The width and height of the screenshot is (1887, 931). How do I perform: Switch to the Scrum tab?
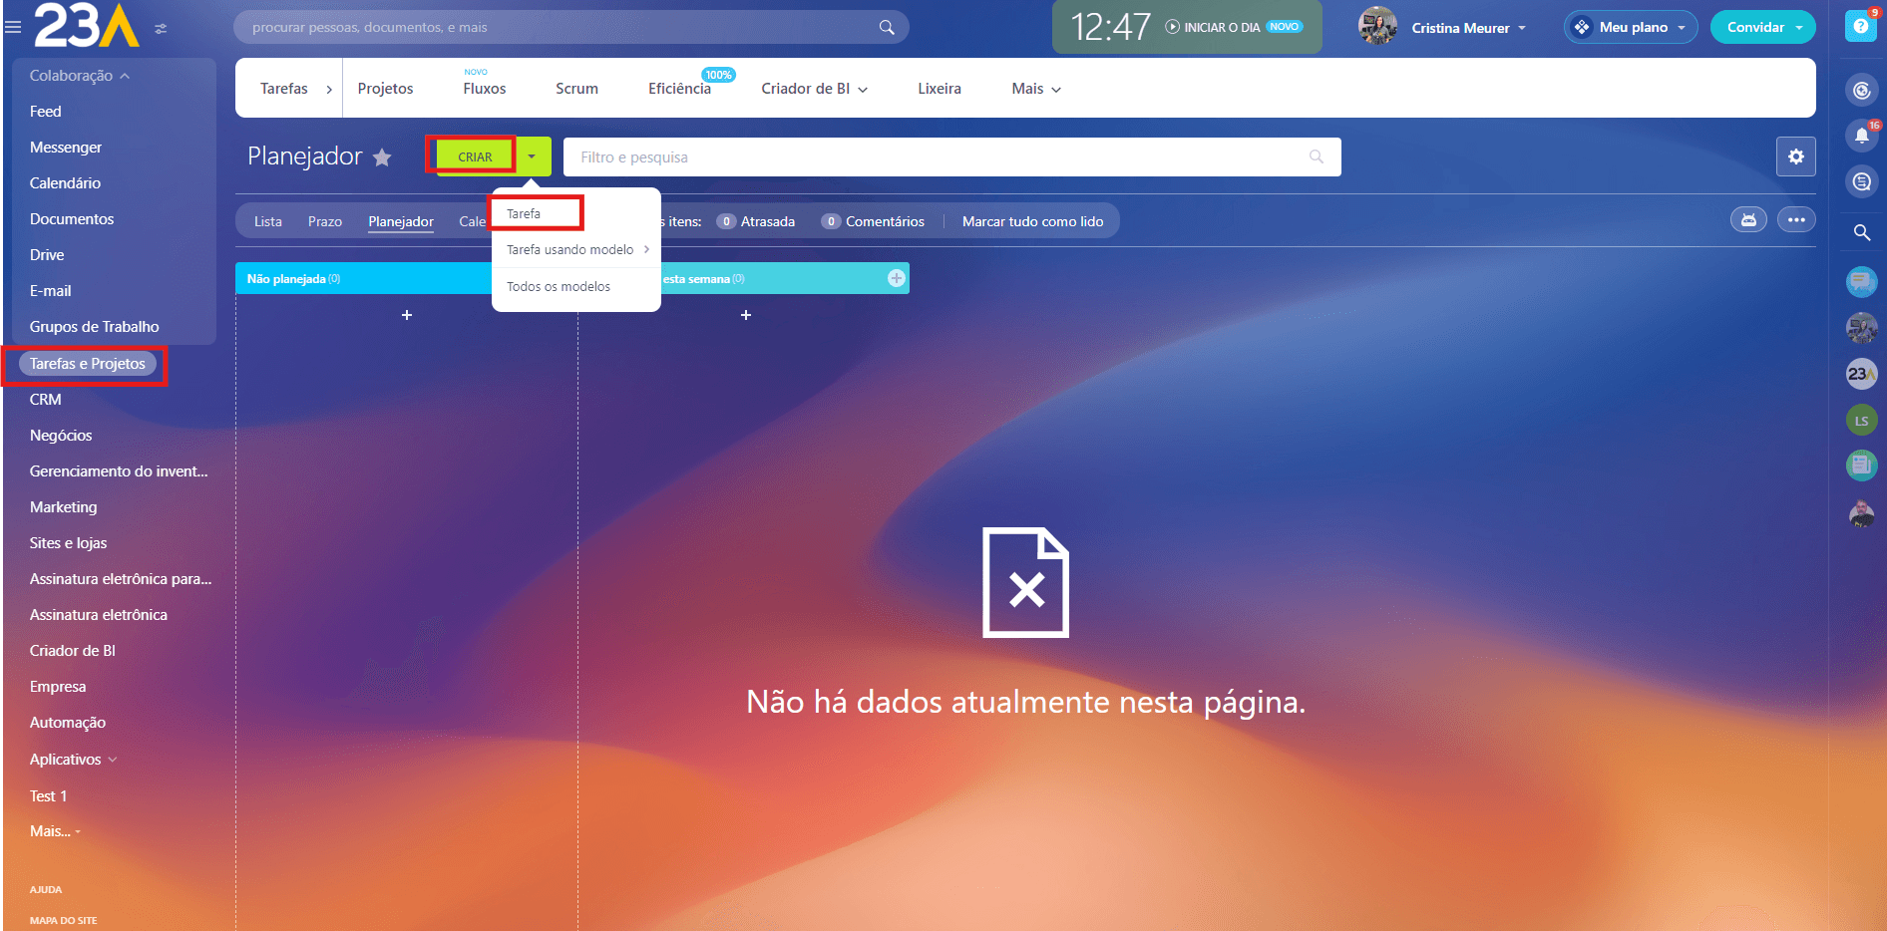576,89
